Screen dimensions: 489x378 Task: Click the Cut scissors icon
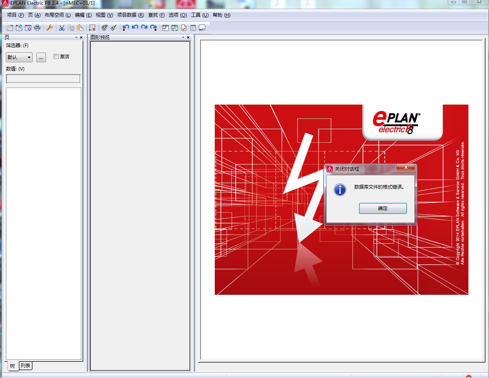[62, 28]
